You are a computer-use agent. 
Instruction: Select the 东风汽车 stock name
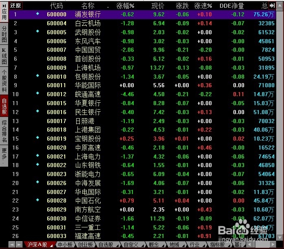88,41
